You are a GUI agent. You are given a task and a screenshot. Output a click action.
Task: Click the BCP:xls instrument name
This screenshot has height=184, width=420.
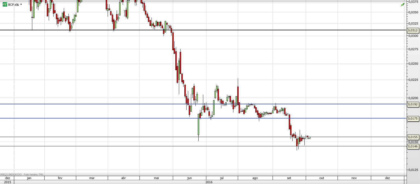click(x=13, y=5)
